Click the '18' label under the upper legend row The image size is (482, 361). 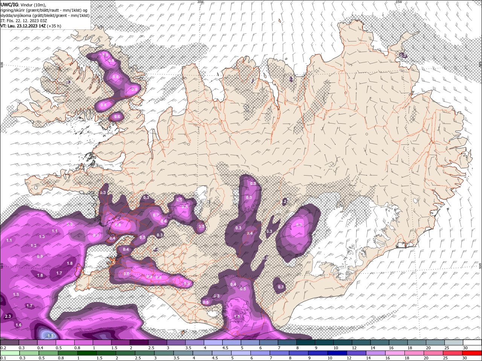(x=410, y=348)
